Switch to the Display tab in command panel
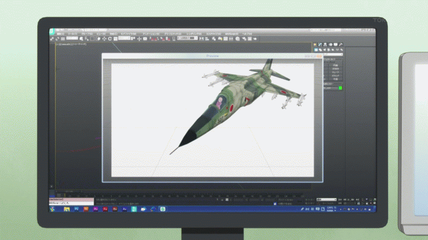The image size is (428, 240). 335,44
